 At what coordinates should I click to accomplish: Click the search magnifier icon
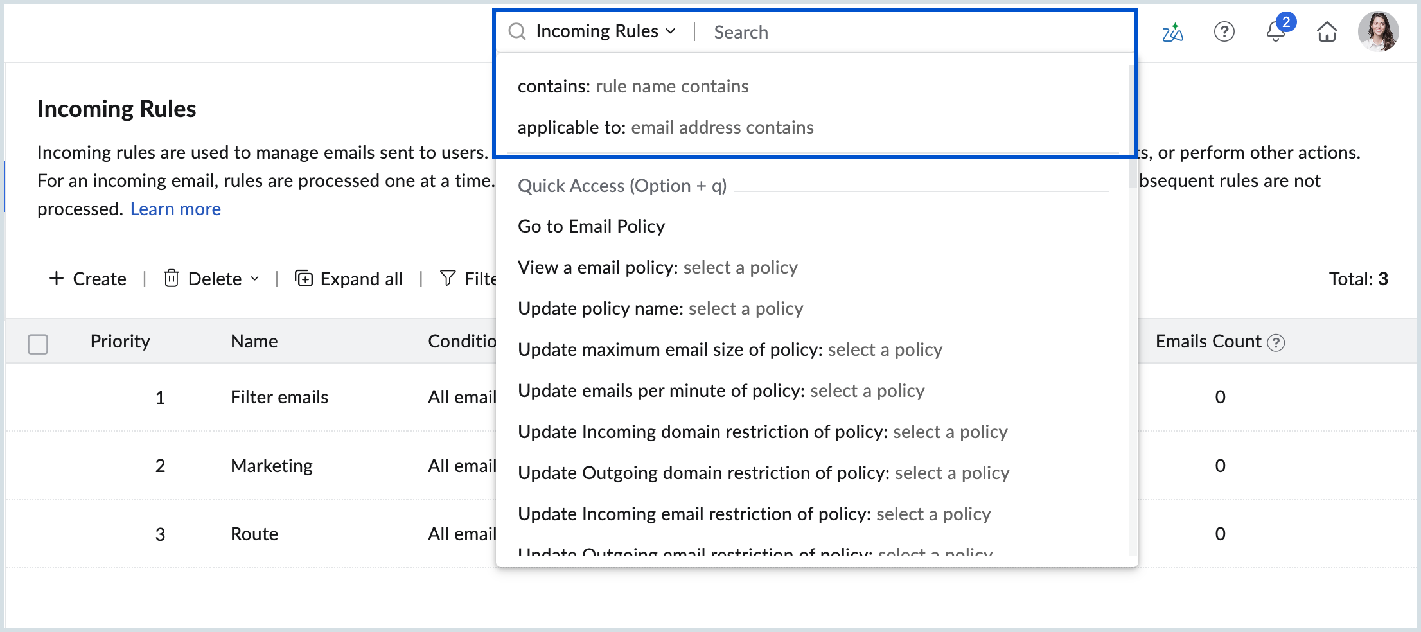[x=517, y=31]
